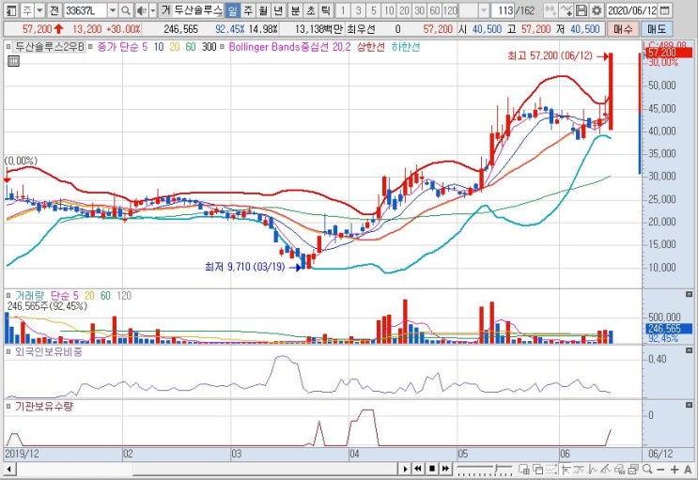Screen dimensions: 698x480
Task: Toggle the 전 button beside stock code
Action: pos(54,9)
